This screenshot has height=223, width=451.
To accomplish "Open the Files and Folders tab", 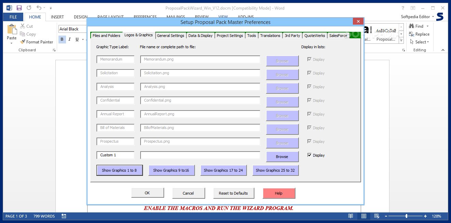I will (x=106, y=36).
